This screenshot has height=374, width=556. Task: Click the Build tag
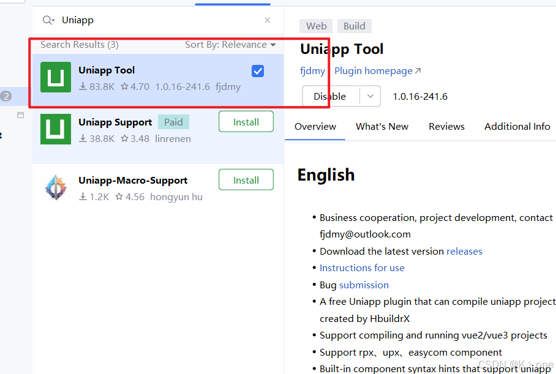coord(355,26)
